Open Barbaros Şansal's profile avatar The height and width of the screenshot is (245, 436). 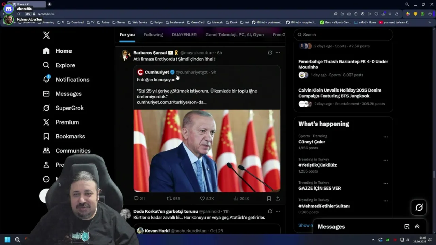pos(126,55)
